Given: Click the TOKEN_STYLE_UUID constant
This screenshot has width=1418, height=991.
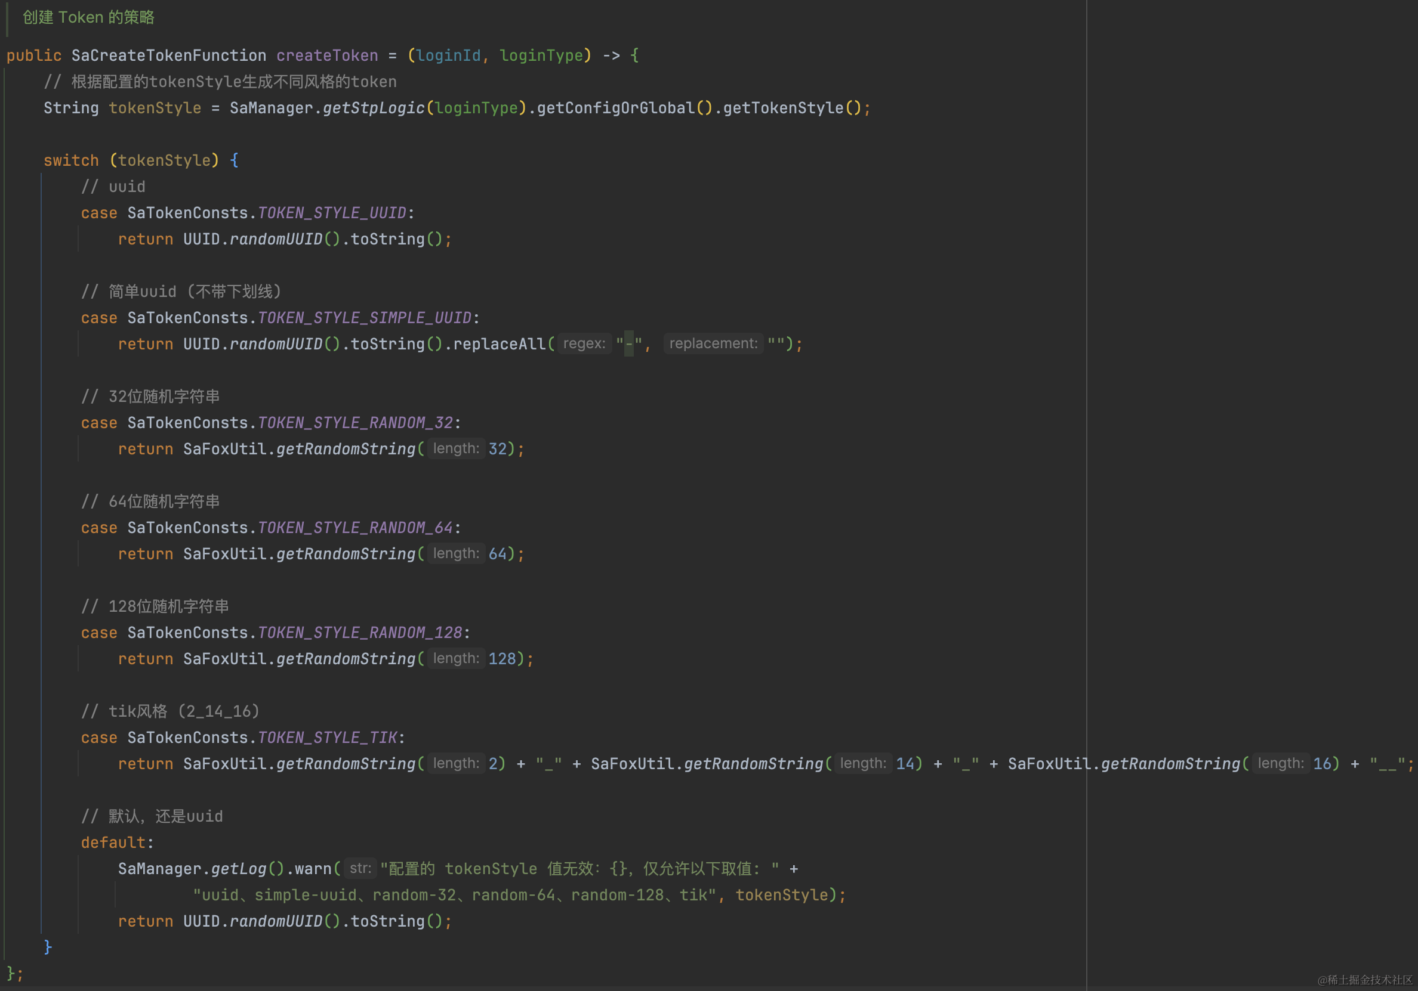Looking at the screenshot, I should [332, 213].
